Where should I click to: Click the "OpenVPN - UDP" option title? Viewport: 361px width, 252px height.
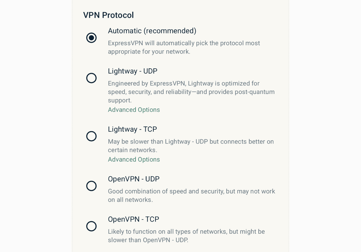pyautogui.click(x=134, y=179)
